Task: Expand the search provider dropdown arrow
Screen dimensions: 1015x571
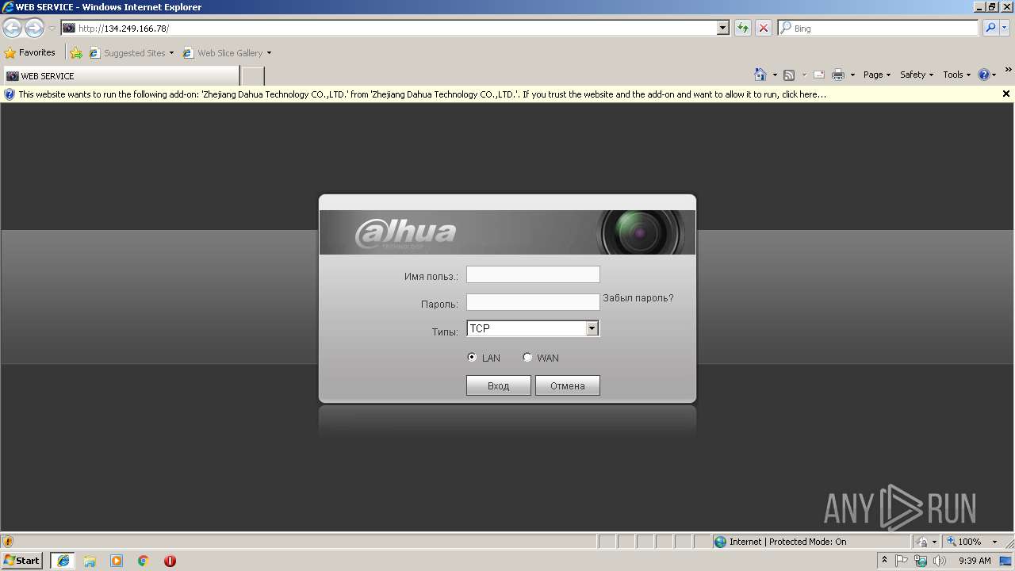Action: [x=1005, y=29]
